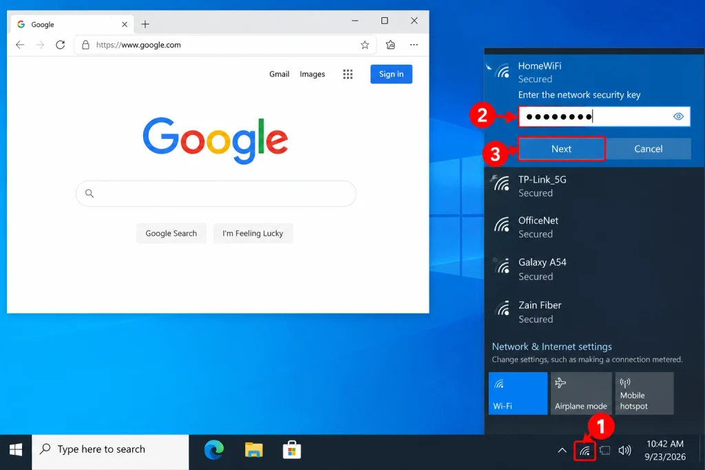Reload the Google page
This screenshot has height=470, width=705.
[x=61, y=45]
